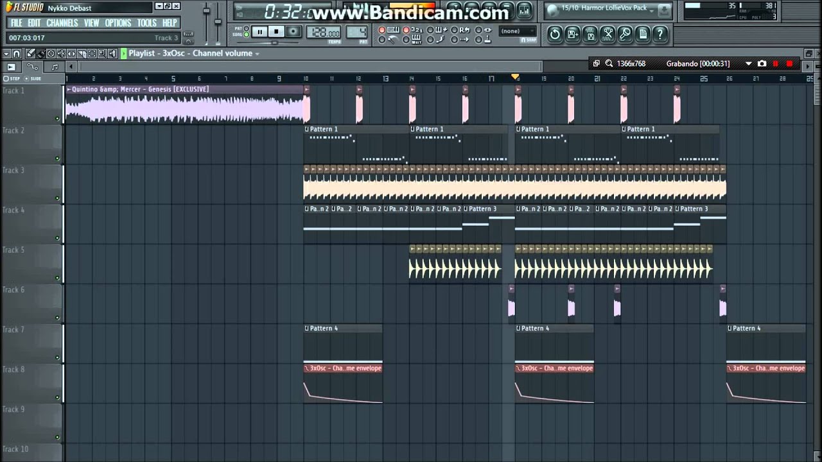Open the snap (none) dropdown selector
This screenshot has height=462, width=822.
coord(518,31)
